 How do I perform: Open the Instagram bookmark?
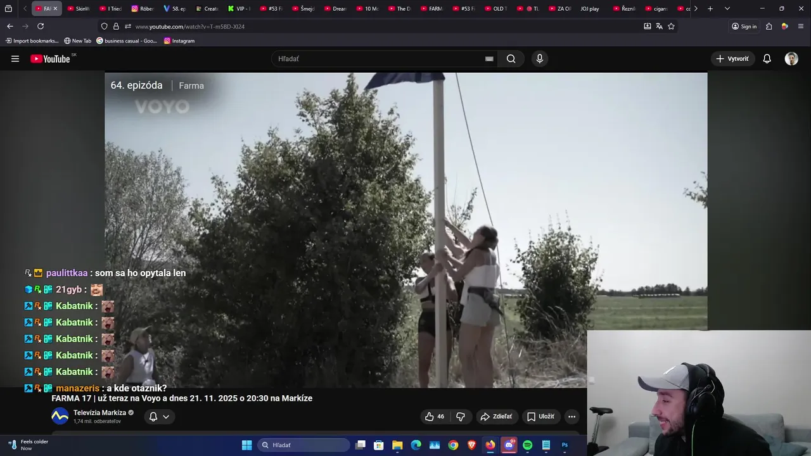[179, 41]
